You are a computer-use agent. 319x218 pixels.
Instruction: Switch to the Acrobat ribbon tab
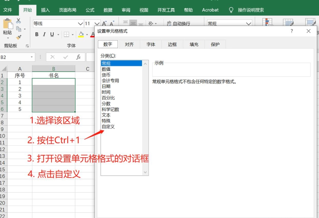210,10
